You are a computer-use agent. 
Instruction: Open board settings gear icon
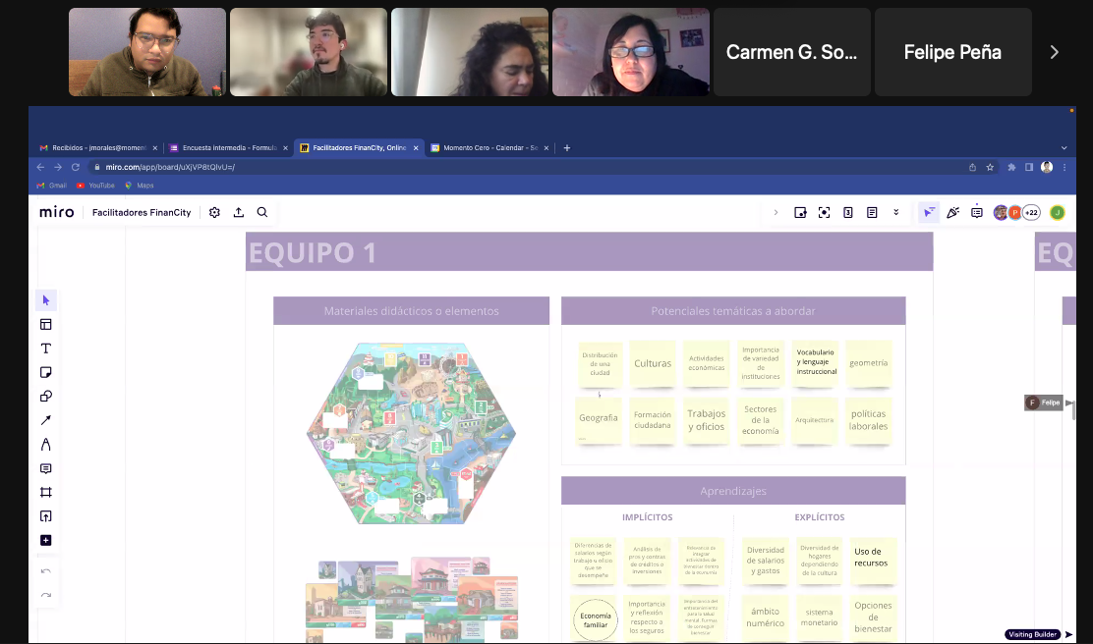coord(214,212)
